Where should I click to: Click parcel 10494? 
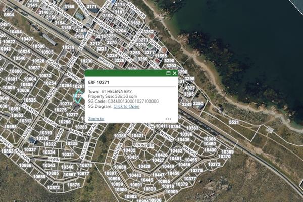click(x=15, y=32)
